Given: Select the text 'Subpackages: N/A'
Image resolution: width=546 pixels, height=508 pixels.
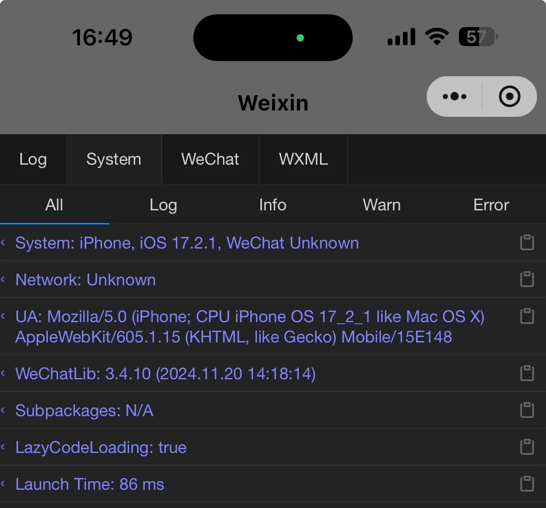Looking at the screenshot, I should [x=84, y=411].
